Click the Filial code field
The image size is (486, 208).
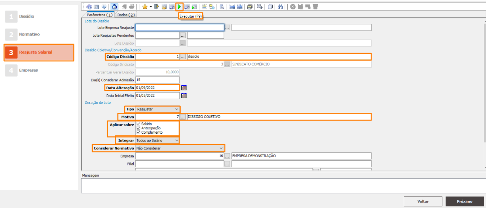tap(180, 164)
